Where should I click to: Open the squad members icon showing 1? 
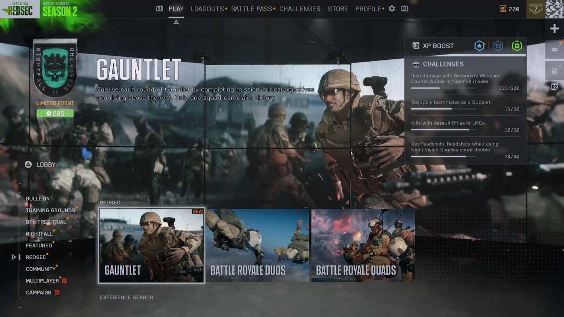[554, 70]
